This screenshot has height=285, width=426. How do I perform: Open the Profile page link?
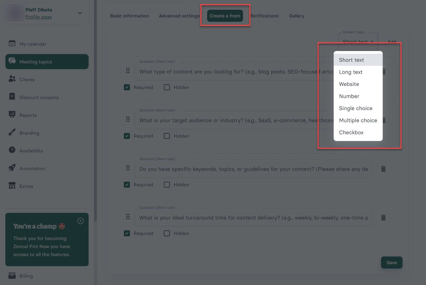(x=39, y=17)
